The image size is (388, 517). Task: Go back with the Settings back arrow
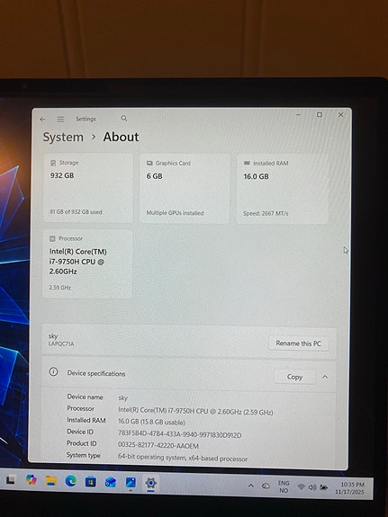42,120
